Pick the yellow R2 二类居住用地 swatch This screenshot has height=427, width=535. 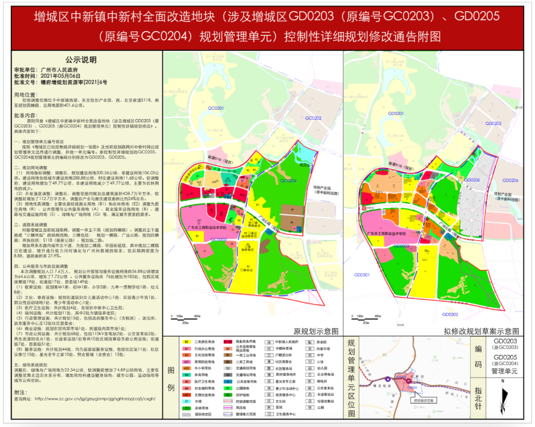pyautogui.click(x=187, y=342)
